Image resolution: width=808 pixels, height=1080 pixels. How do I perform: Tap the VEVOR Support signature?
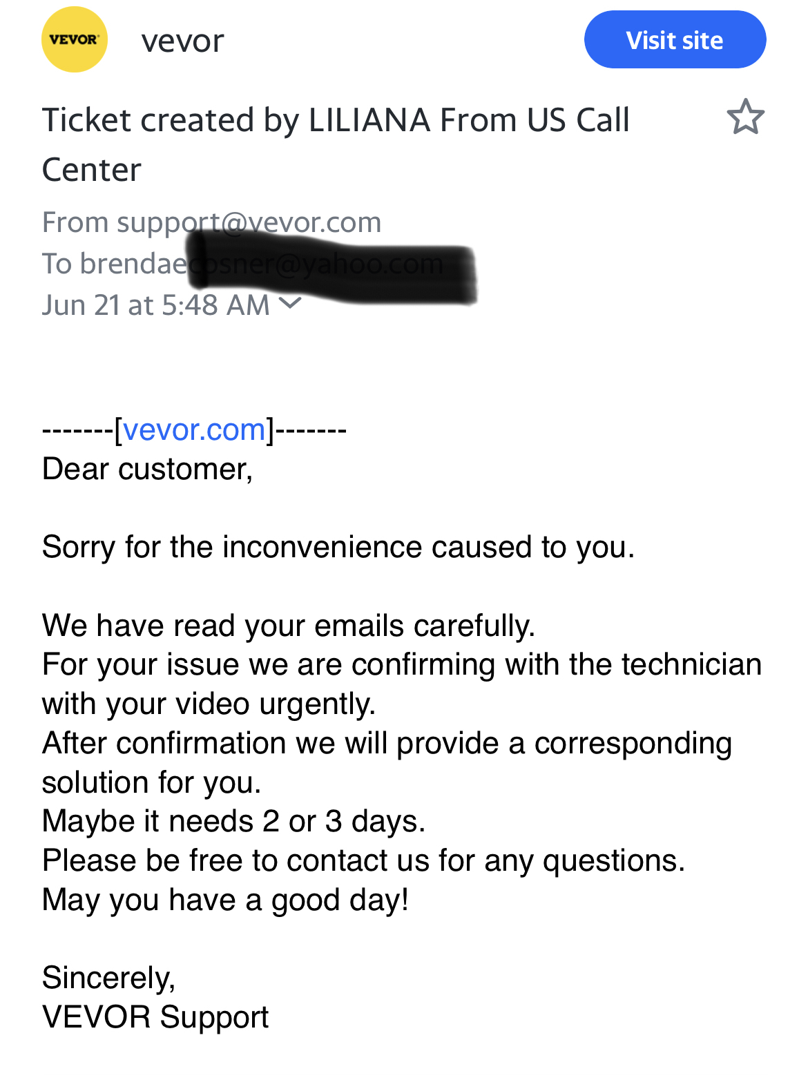155,1017
